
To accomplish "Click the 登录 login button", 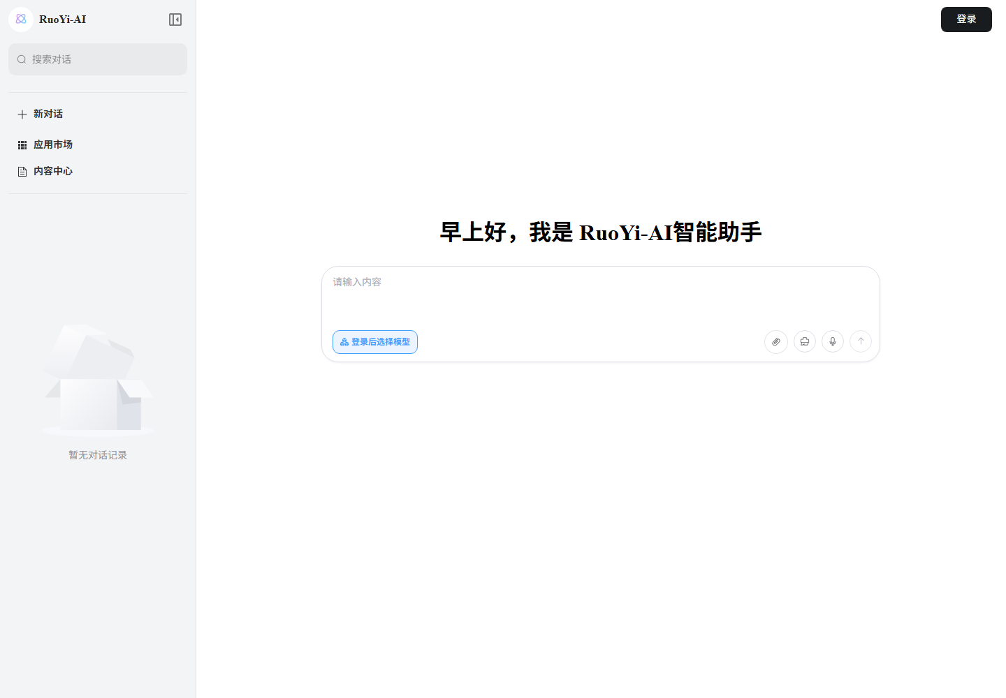I will click(966, 20).
